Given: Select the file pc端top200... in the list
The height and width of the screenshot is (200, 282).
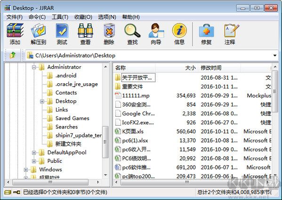Looking at the screenshot, I should click(138, 176).
